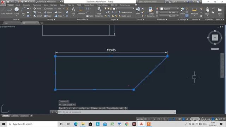Click the top-right blue grip of shape

point(167,56)
